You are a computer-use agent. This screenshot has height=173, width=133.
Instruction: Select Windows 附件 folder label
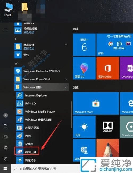coord(32,87)
